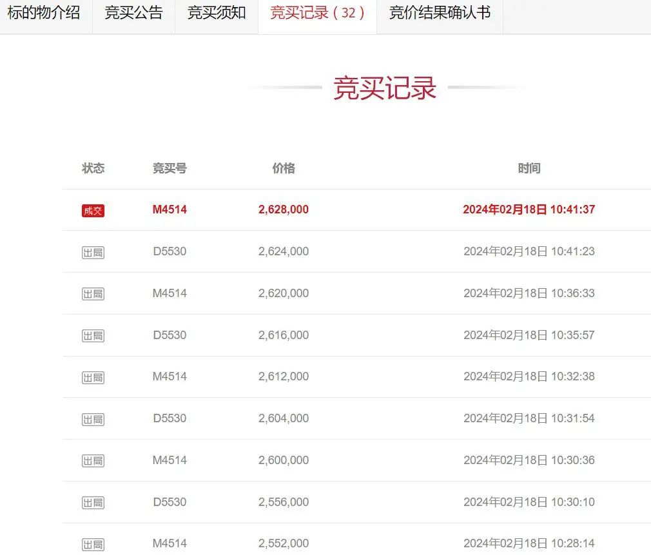The height and width of the screenshot is (555, 651).
Task: Click the 出局 badge for the 2,620,000 bid
Action: pyautogui.click(x=93, y=294)
